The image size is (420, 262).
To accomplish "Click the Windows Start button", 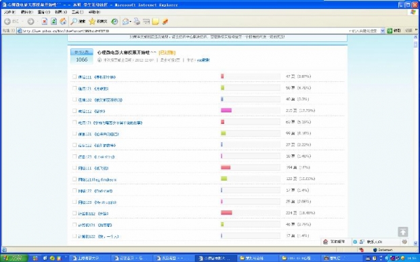I will [x=14, y=258].
